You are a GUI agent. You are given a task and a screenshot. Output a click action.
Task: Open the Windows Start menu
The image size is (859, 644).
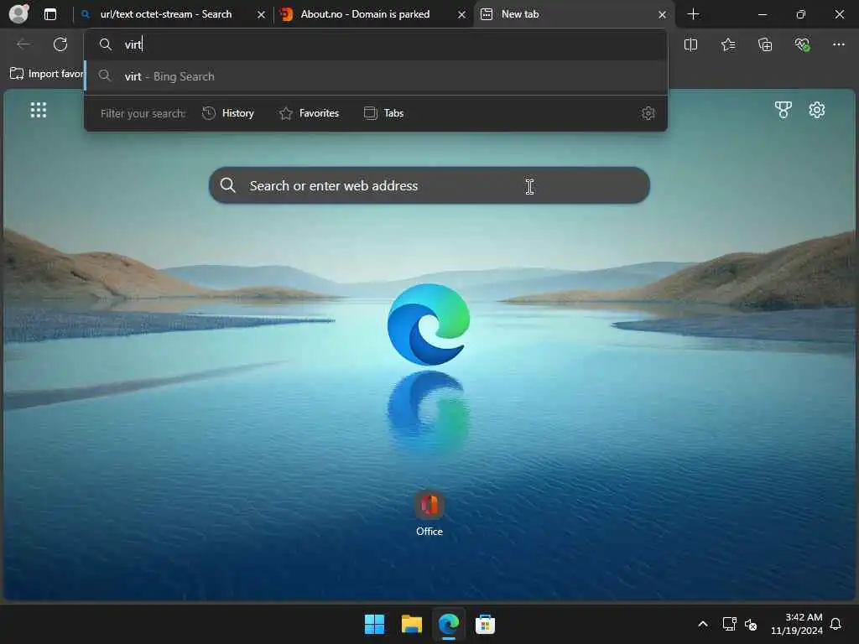pyautogui.click(x=375, y=624)
